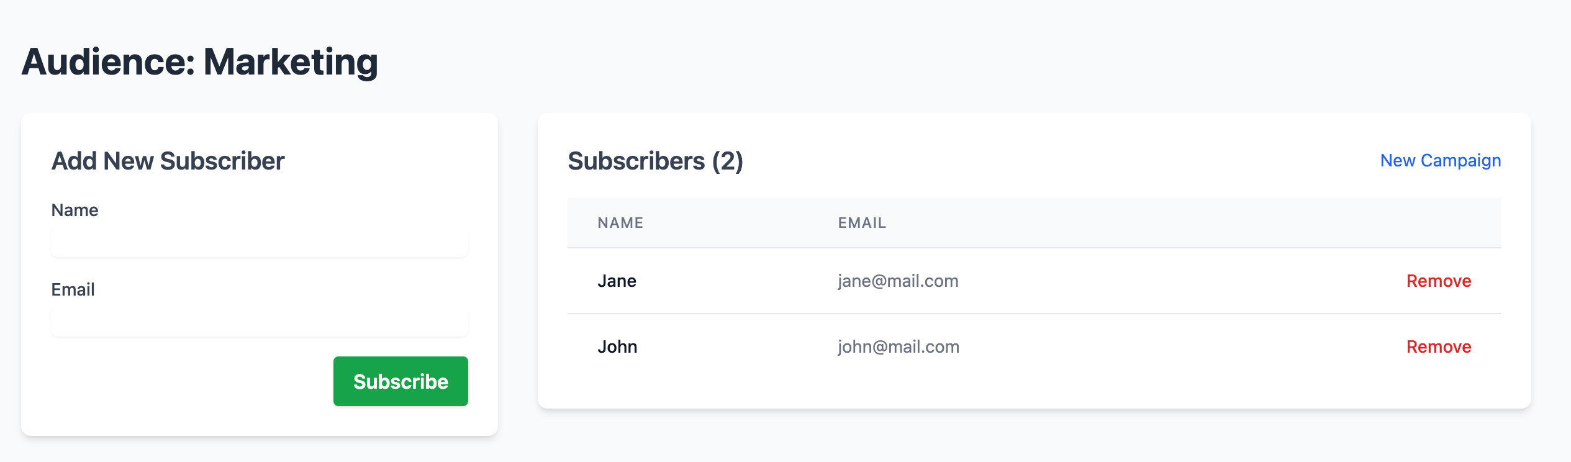This screenshot has width=1571, height=462.
Task: Click the word Marketing in the page title
Action: click(x=291, y=62)
